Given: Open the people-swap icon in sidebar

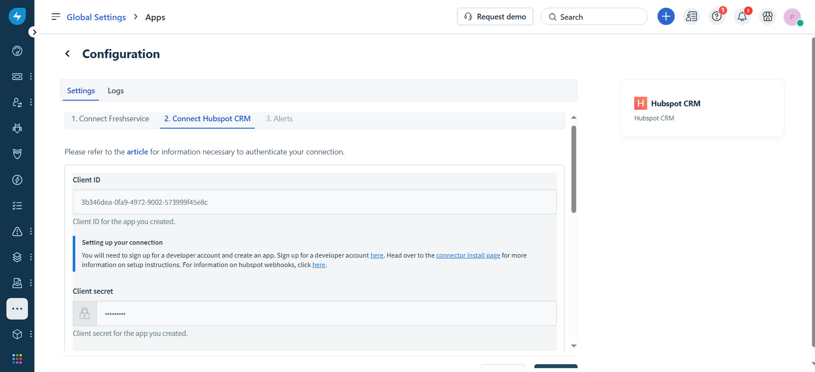Looking at the screenshot, I should coord(17,102).
